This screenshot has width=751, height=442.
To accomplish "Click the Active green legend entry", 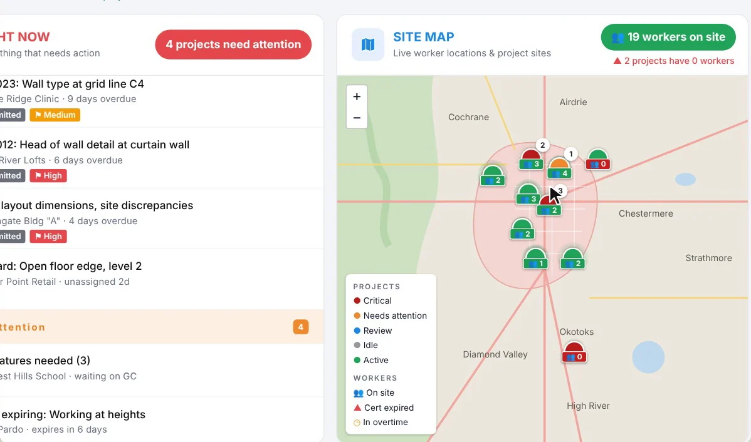I will pyautogui.click(x=370, y=360).
